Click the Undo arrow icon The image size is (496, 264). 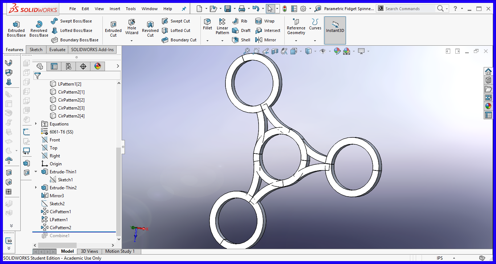click(256, 8)
